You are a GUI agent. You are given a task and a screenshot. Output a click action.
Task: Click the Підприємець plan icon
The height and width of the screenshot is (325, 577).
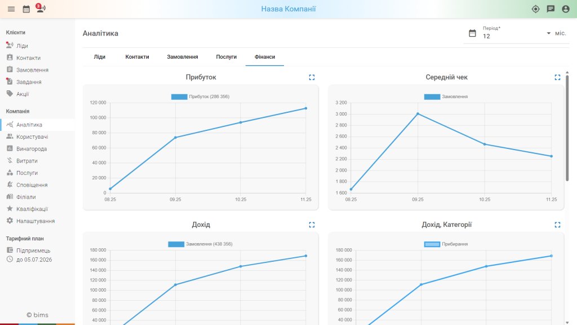coord(10,250)
